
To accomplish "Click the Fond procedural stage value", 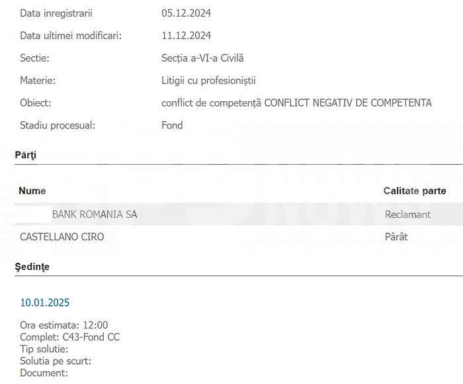I will 172,125.
